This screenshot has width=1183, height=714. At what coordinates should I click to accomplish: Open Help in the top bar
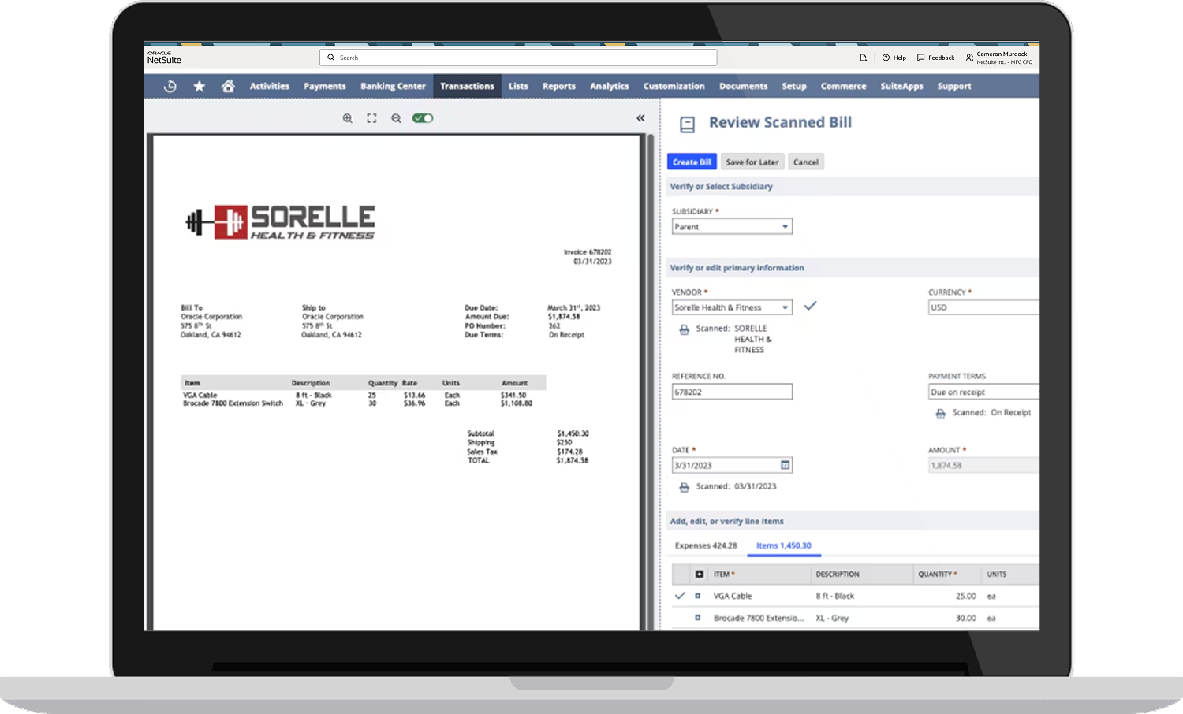[x=894, y=58]
